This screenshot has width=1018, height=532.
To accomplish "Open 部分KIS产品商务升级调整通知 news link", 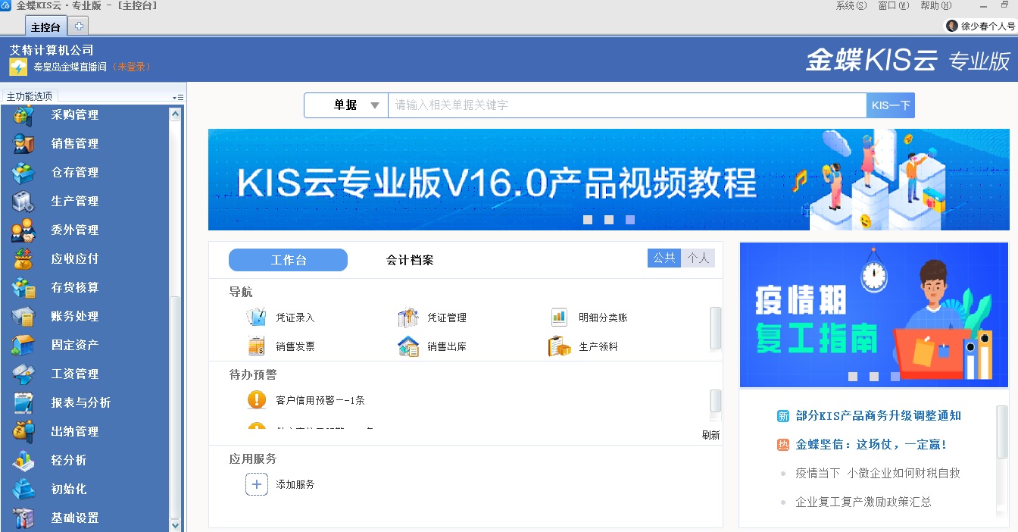I will tap(878, 415).
